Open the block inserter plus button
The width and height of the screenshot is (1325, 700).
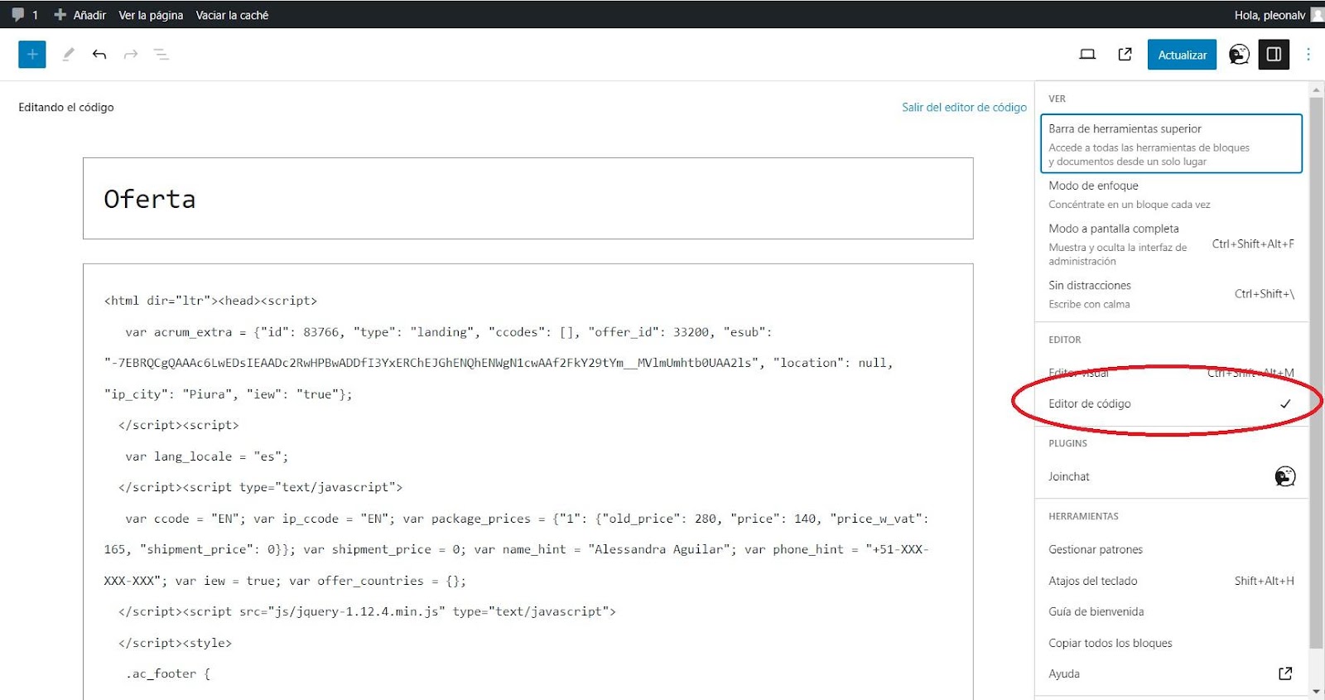pyautogui.click(x=32, y=55)
